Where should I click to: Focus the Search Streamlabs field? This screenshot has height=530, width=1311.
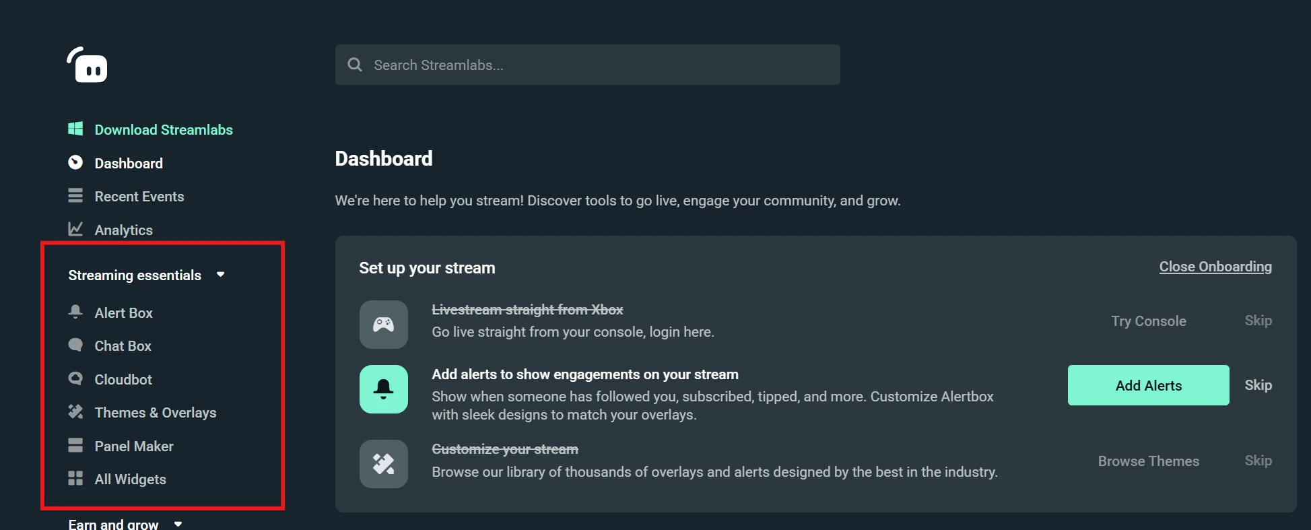tap(587, 65)
